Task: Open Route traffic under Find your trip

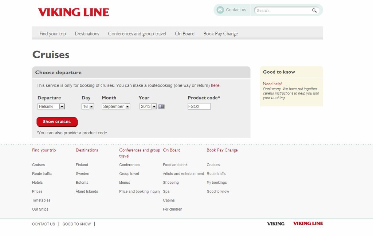Action: coord(42,174)
